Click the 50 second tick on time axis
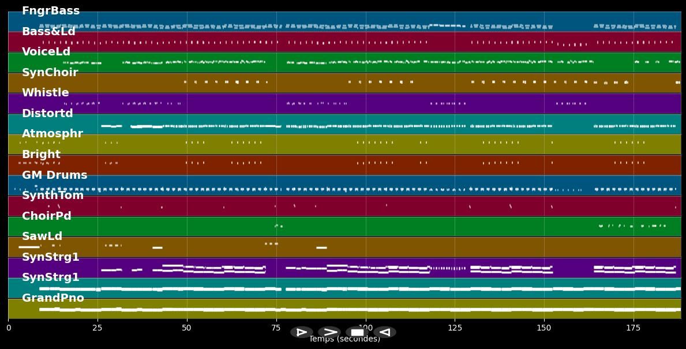The image size is (686, 349). (x=186, y=328)
